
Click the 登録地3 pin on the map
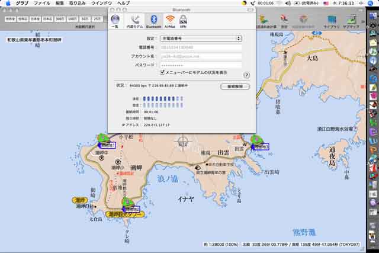click(x=256, y=140)
